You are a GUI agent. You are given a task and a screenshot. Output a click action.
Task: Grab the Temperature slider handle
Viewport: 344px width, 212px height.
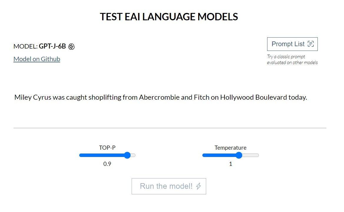click(x=239, y=155)
